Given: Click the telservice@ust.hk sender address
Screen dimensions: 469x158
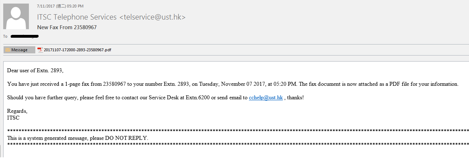Looking at the screenshot, I should (152, 17).
